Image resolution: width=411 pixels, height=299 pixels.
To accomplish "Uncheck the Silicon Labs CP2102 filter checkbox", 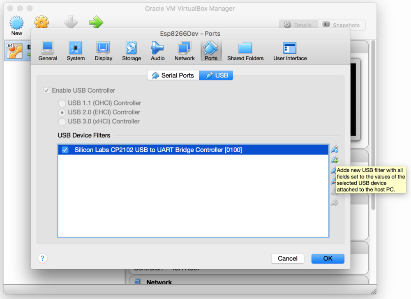I will coord(65,150).
